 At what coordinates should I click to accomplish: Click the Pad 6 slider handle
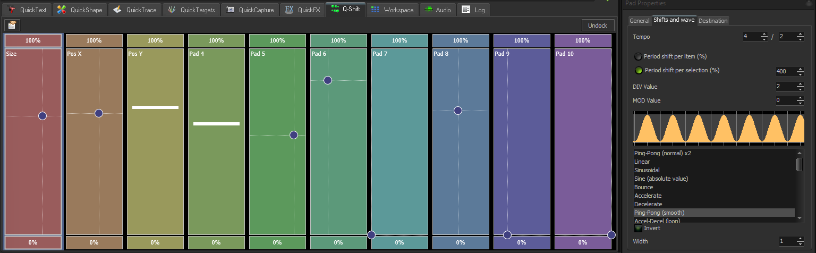[328, 80]
